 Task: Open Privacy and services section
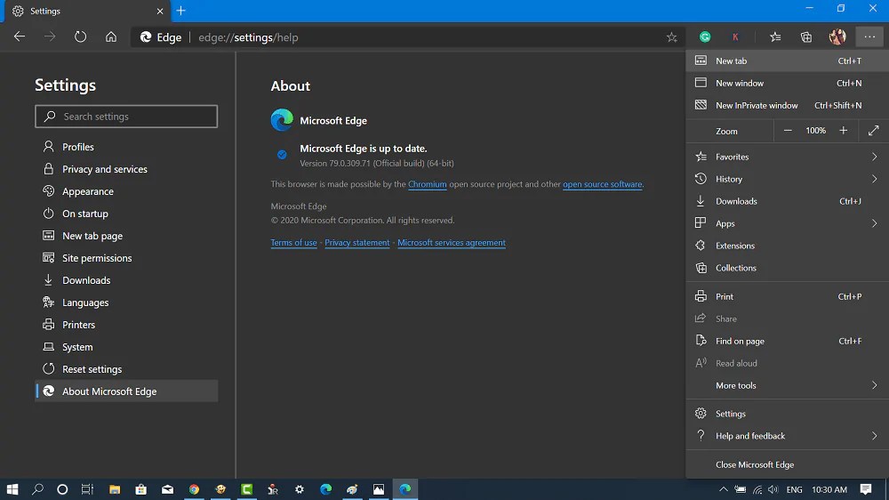pyautogui.click(x=126, y=168)
